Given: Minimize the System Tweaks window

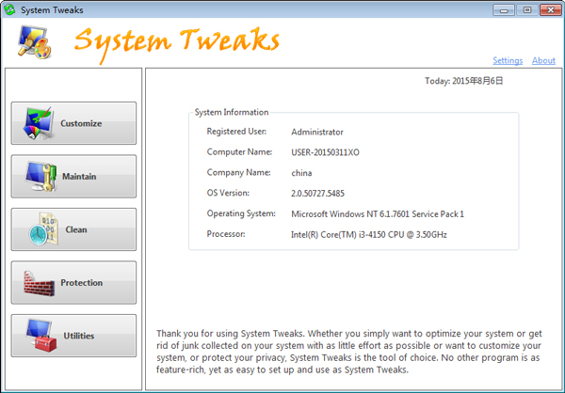Looking at the screenshot, I should click(x=504, y=9).
